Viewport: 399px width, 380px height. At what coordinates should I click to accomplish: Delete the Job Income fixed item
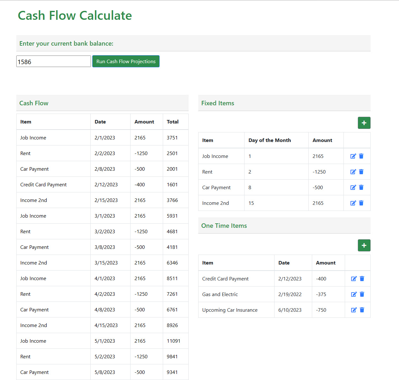[361, 156]
